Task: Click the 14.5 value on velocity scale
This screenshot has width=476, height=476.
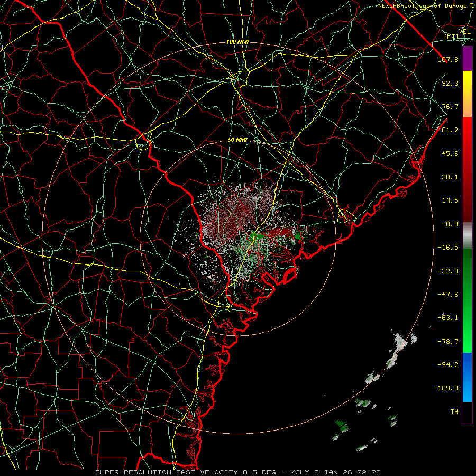Action: 450,200
